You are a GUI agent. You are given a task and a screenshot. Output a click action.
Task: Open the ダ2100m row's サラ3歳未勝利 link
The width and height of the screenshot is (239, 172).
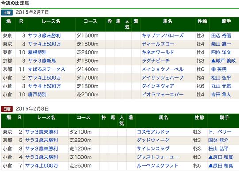coord(41,132)
